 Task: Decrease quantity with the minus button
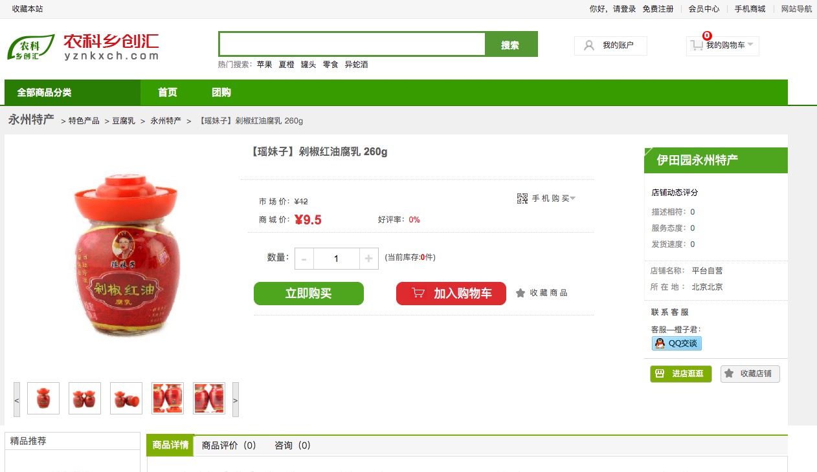[x=304, y=259]
